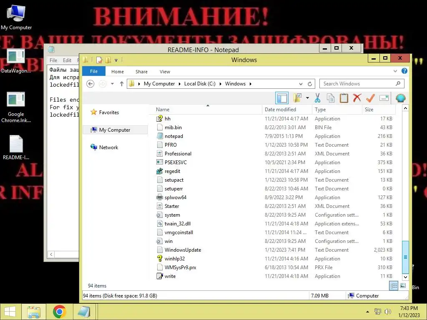Select the notepad application file
Image resolution: width=427 pixels, height=320 pixels.
tap(173, 136)
